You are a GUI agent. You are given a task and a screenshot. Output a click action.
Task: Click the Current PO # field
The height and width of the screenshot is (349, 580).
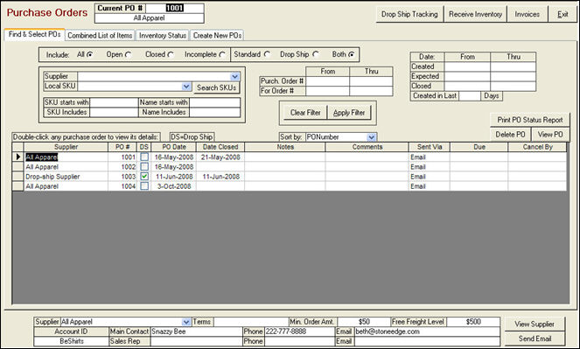(175, 8)
